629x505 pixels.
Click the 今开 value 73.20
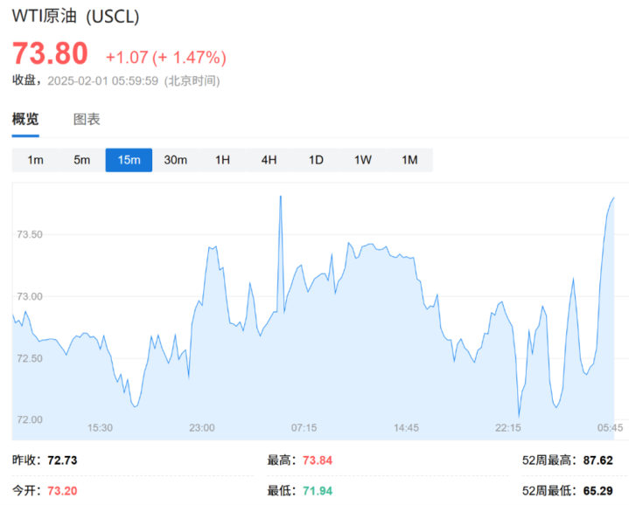click(x=63, y=491)
